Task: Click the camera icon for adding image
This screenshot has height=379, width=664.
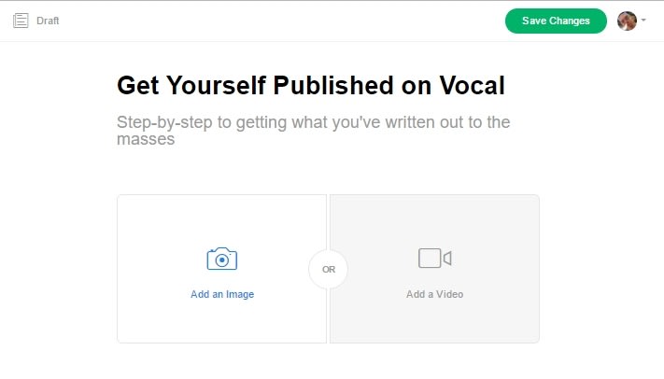Action: click(221, 259)
